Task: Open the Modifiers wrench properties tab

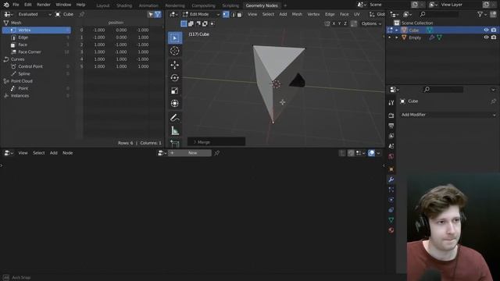Action: coord(391,180)
